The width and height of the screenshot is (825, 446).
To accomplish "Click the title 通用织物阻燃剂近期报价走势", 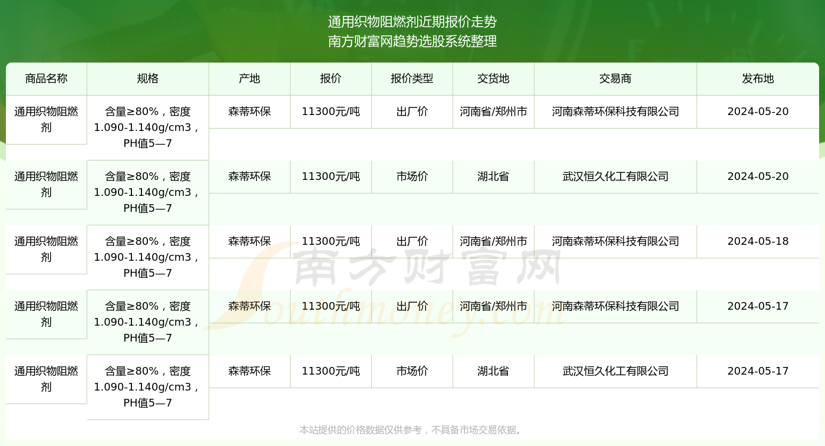I will (412, 22).
